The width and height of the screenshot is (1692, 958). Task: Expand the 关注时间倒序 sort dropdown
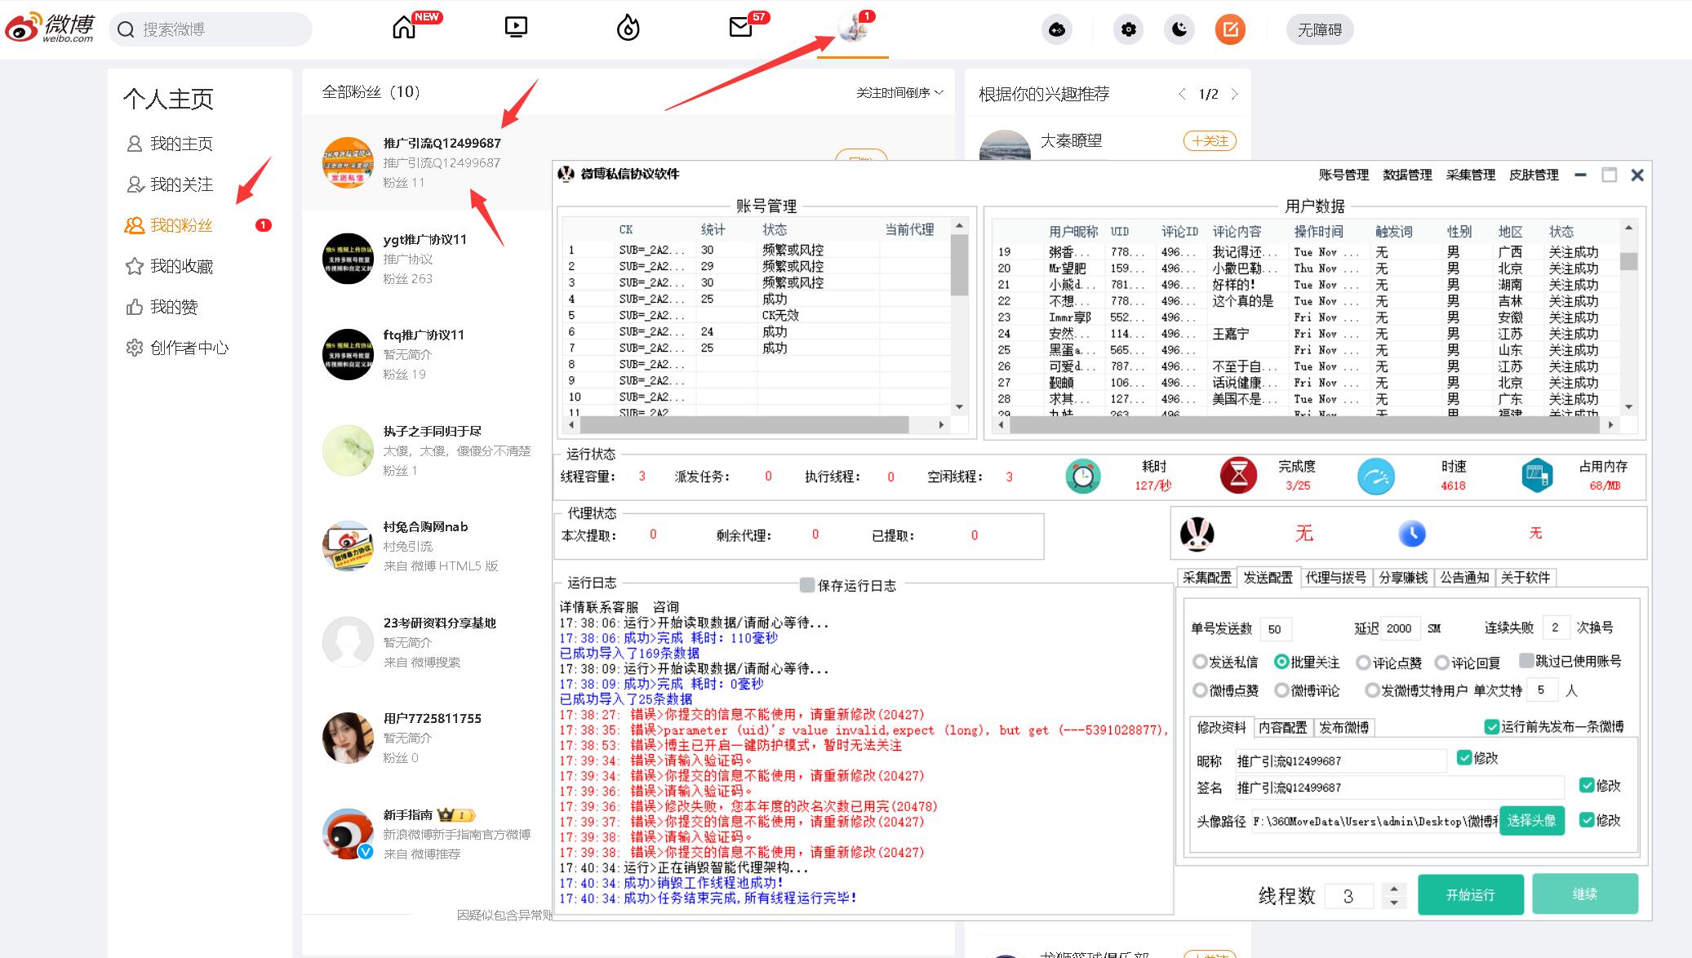pos(899,93)
